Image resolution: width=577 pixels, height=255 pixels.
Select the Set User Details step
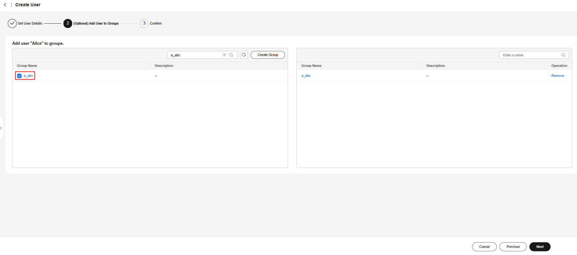point(25,23)
